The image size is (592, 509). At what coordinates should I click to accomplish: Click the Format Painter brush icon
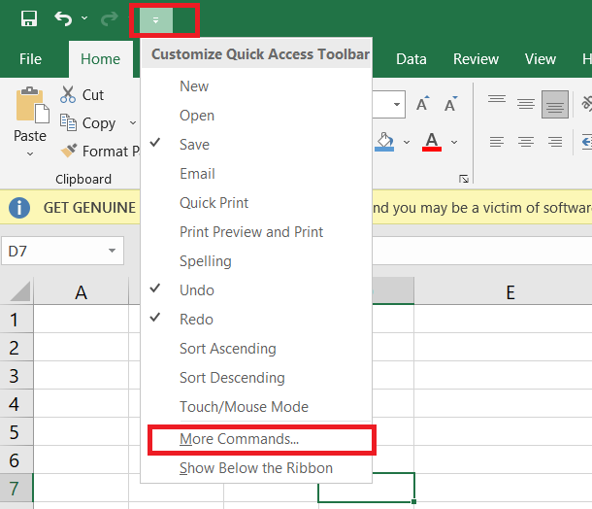tap(69, 151)
